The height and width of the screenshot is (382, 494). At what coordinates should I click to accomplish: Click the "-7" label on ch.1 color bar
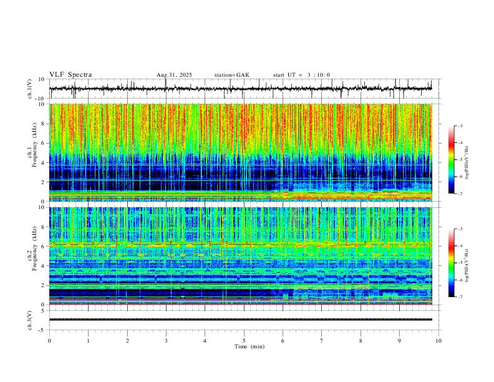click(x=460, y=193)
